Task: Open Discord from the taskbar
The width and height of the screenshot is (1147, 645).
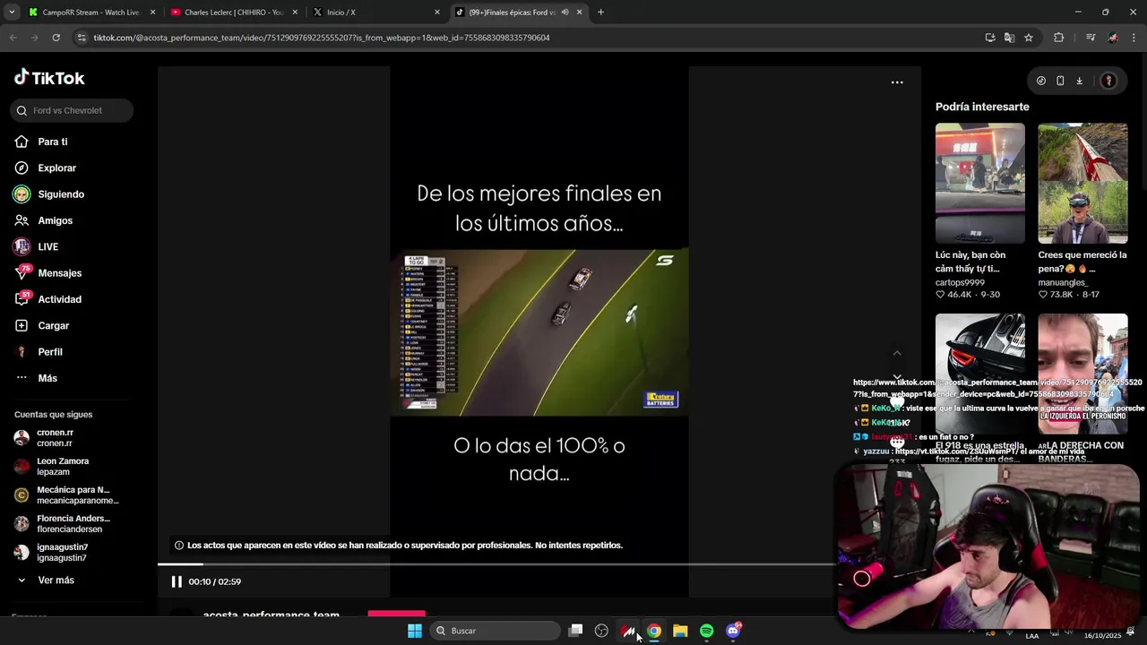Action: tap(733, 631)
